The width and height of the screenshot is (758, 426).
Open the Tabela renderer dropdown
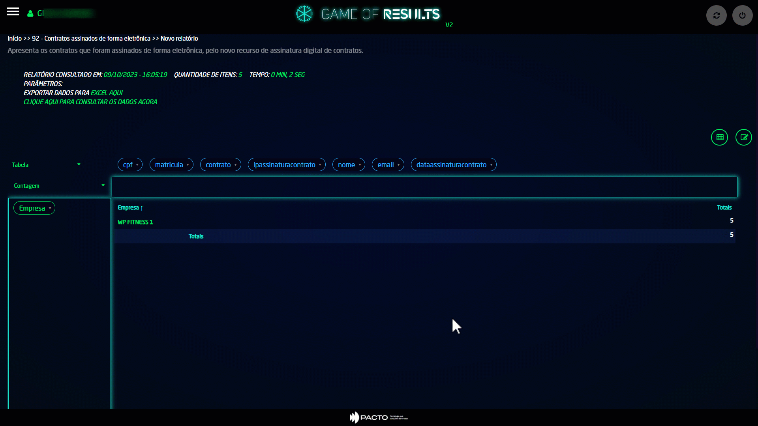click(46, 165)
